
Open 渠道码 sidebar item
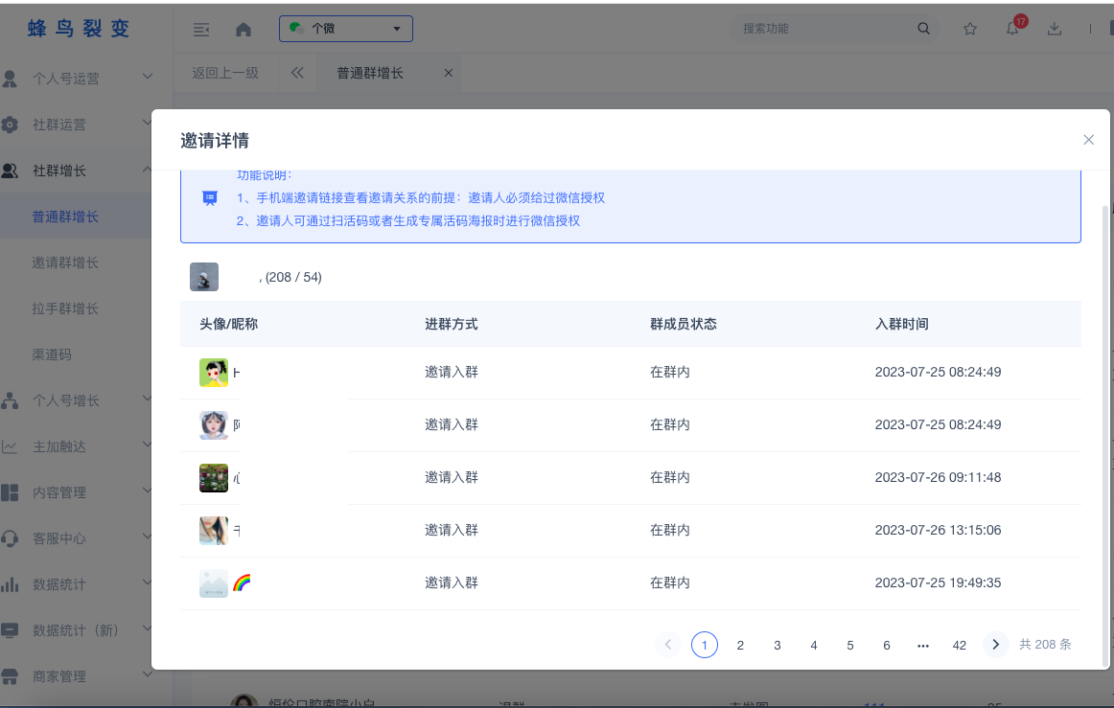52,354
